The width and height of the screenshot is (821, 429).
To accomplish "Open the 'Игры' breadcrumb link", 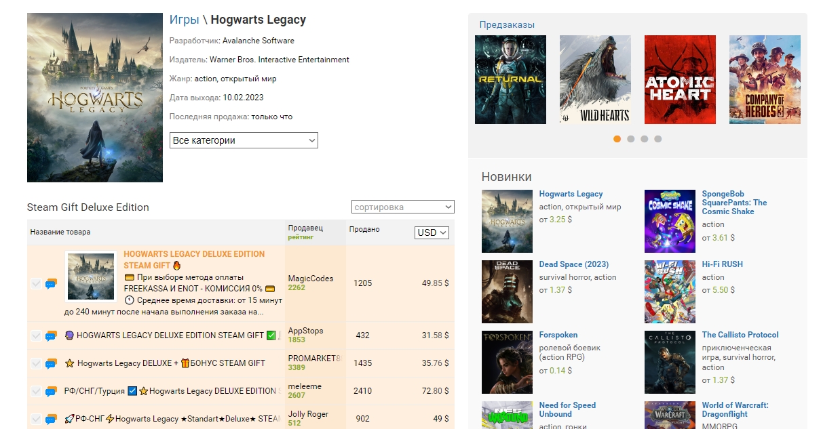I will coord(185,20).
